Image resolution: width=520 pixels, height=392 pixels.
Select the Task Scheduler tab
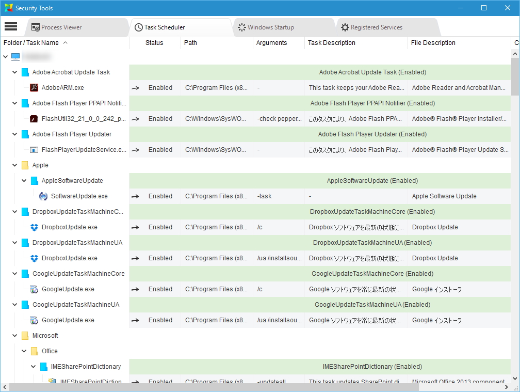(181, 27)
